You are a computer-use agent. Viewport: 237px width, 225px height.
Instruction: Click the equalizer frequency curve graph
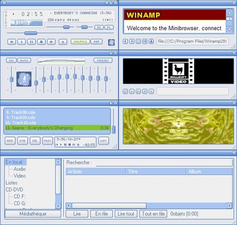pos(62,61)
